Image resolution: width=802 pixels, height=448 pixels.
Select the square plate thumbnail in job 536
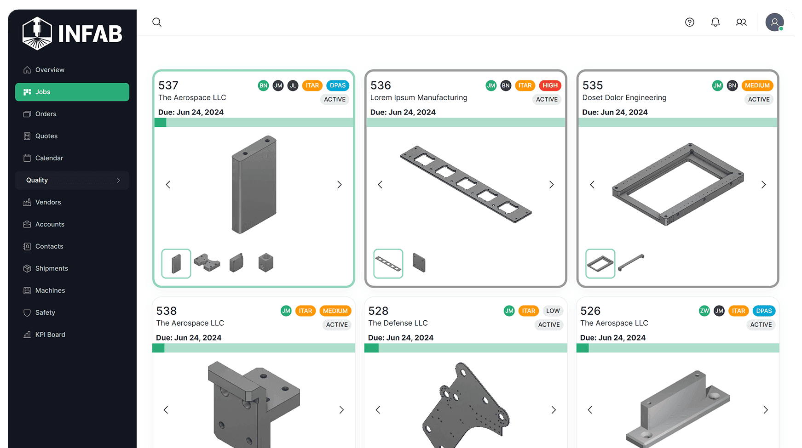click(419, 263)
